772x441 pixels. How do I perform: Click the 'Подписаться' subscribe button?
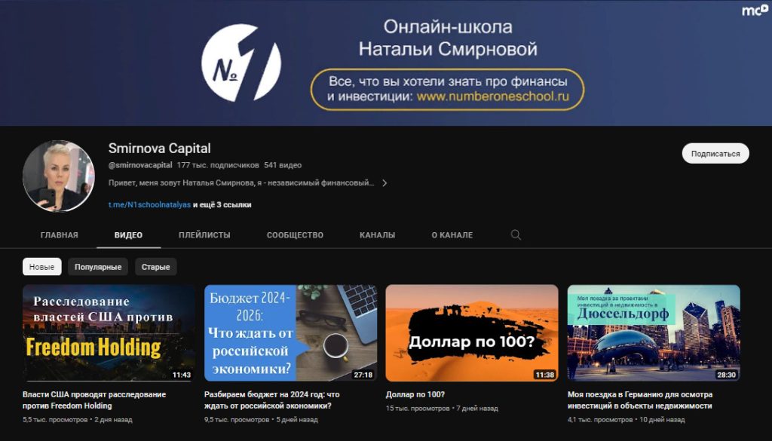(x=715, y=154)
